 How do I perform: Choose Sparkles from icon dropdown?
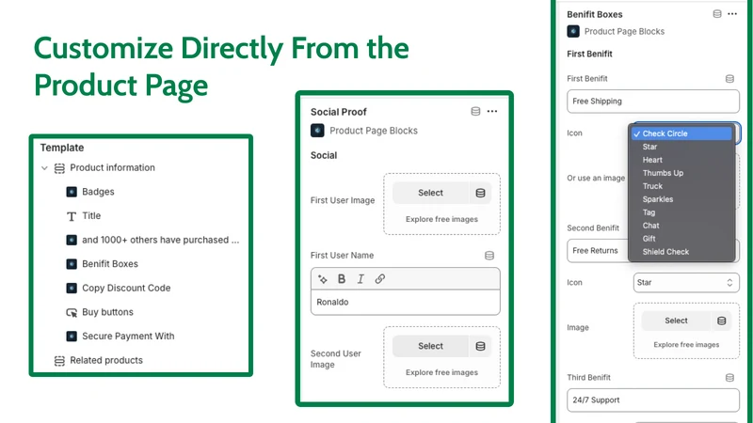point(681,199)
